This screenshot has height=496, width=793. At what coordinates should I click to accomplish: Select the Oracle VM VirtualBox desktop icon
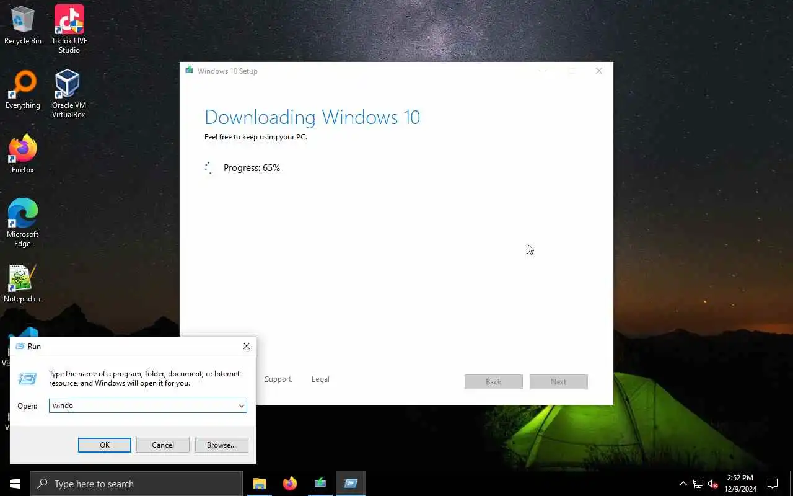[69, 94]
